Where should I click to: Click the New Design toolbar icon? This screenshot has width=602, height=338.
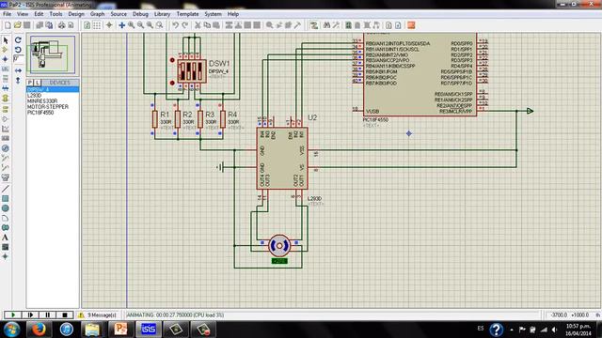[8, 25]
